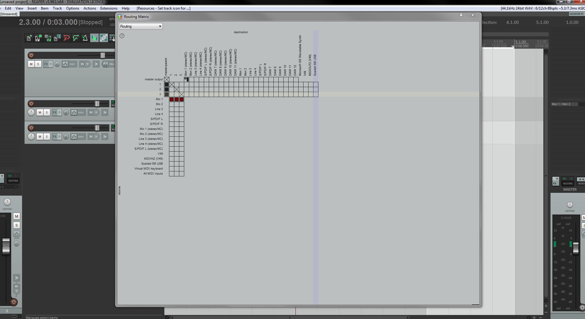Click the green redo toolbar icon
Screen dimensions: 585x319
coord(75,38)
